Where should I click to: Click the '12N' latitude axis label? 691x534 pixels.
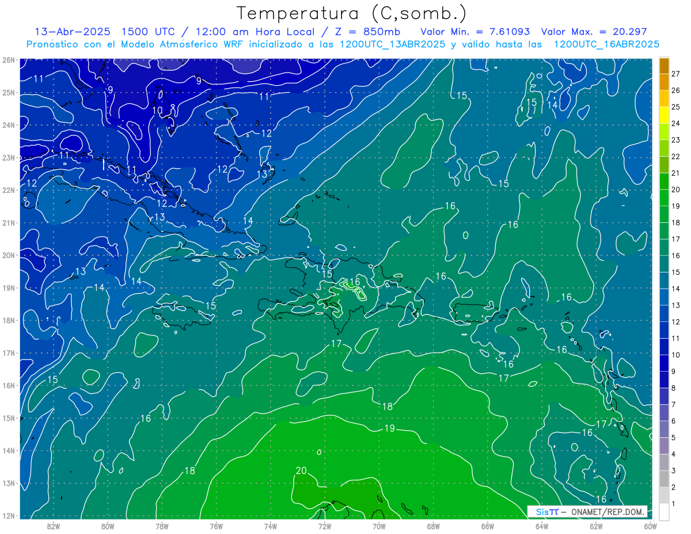click(x=8, y=516)
